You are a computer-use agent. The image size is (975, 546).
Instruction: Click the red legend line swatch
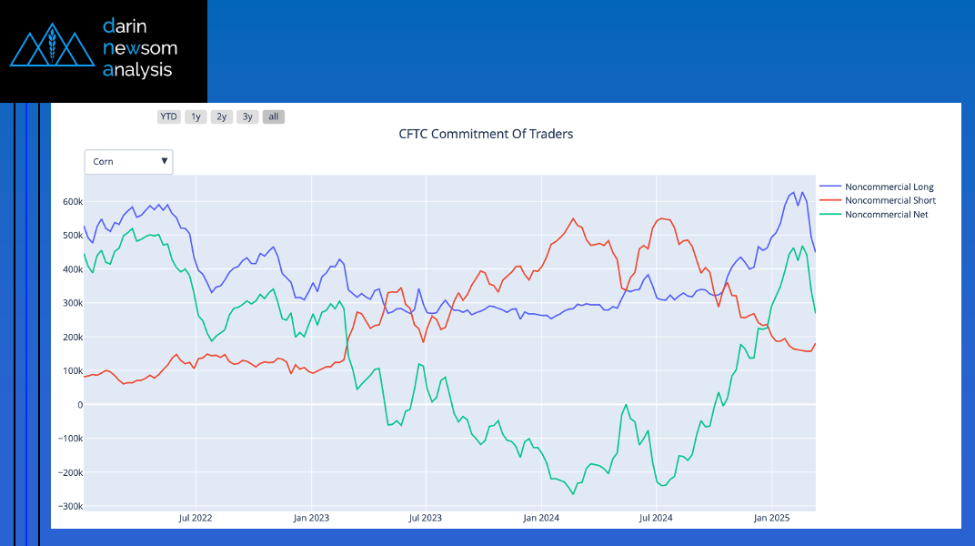pos(830,200)
